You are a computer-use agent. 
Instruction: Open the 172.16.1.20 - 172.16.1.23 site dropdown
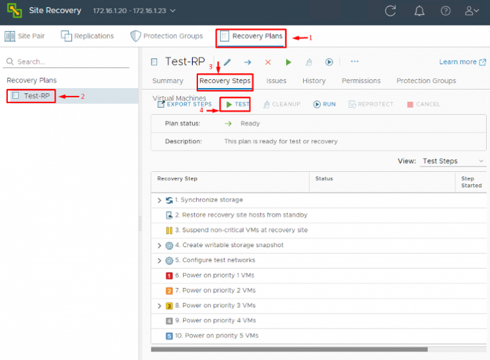click(135, 10)
